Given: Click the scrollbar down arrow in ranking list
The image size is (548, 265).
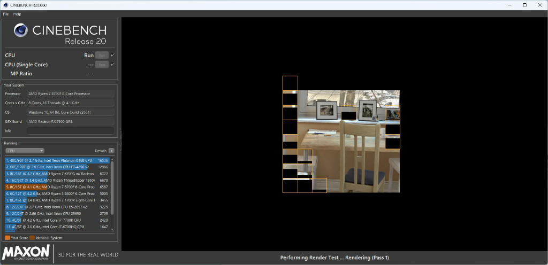Looking at the screenshot, I should click(x=112, y=230).
